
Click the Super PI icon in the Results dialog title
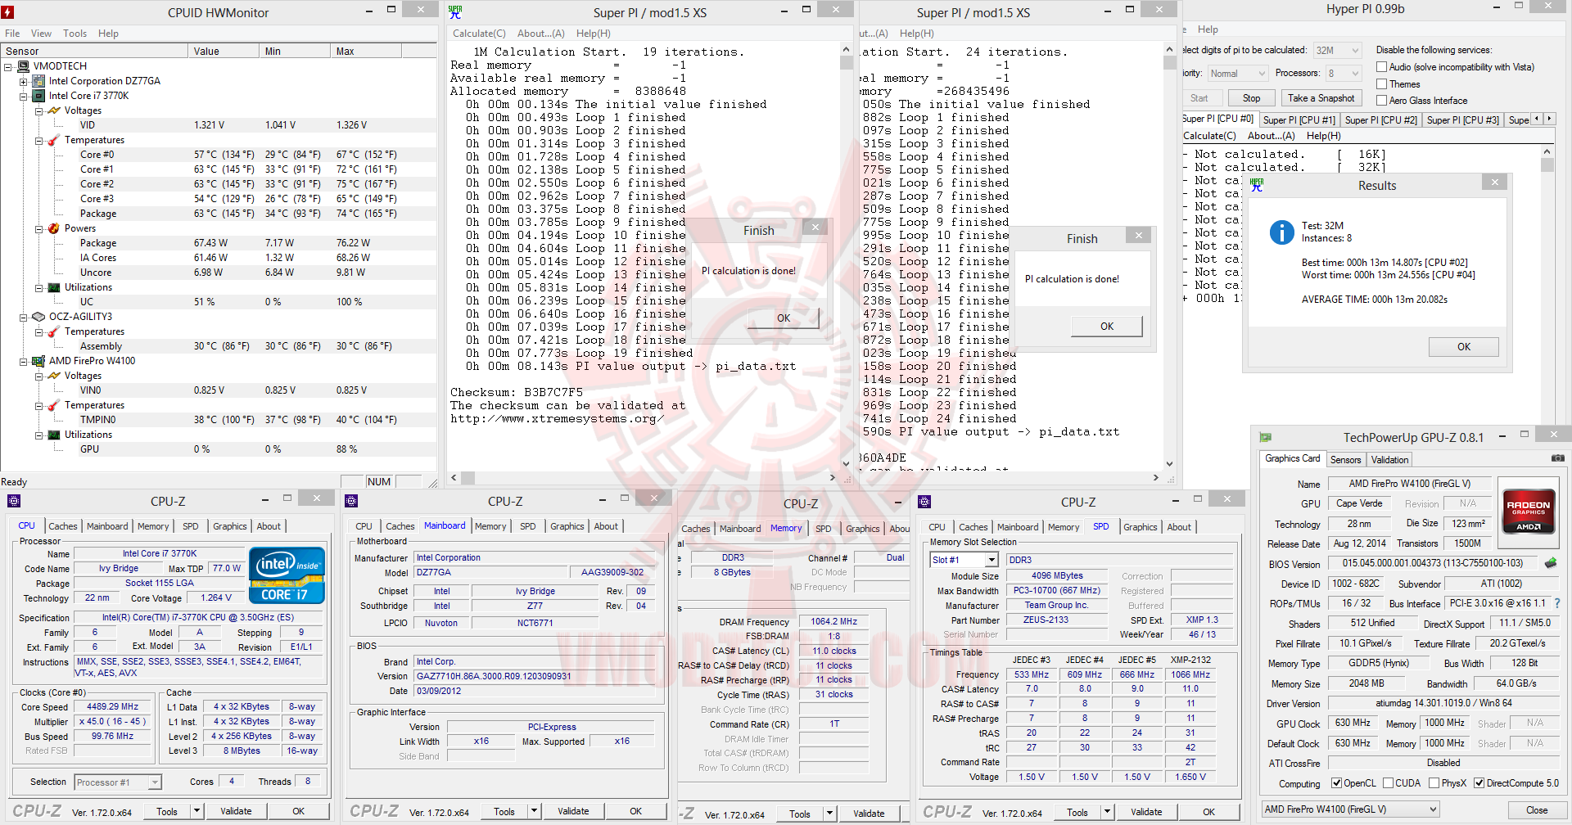point(1257,185)
